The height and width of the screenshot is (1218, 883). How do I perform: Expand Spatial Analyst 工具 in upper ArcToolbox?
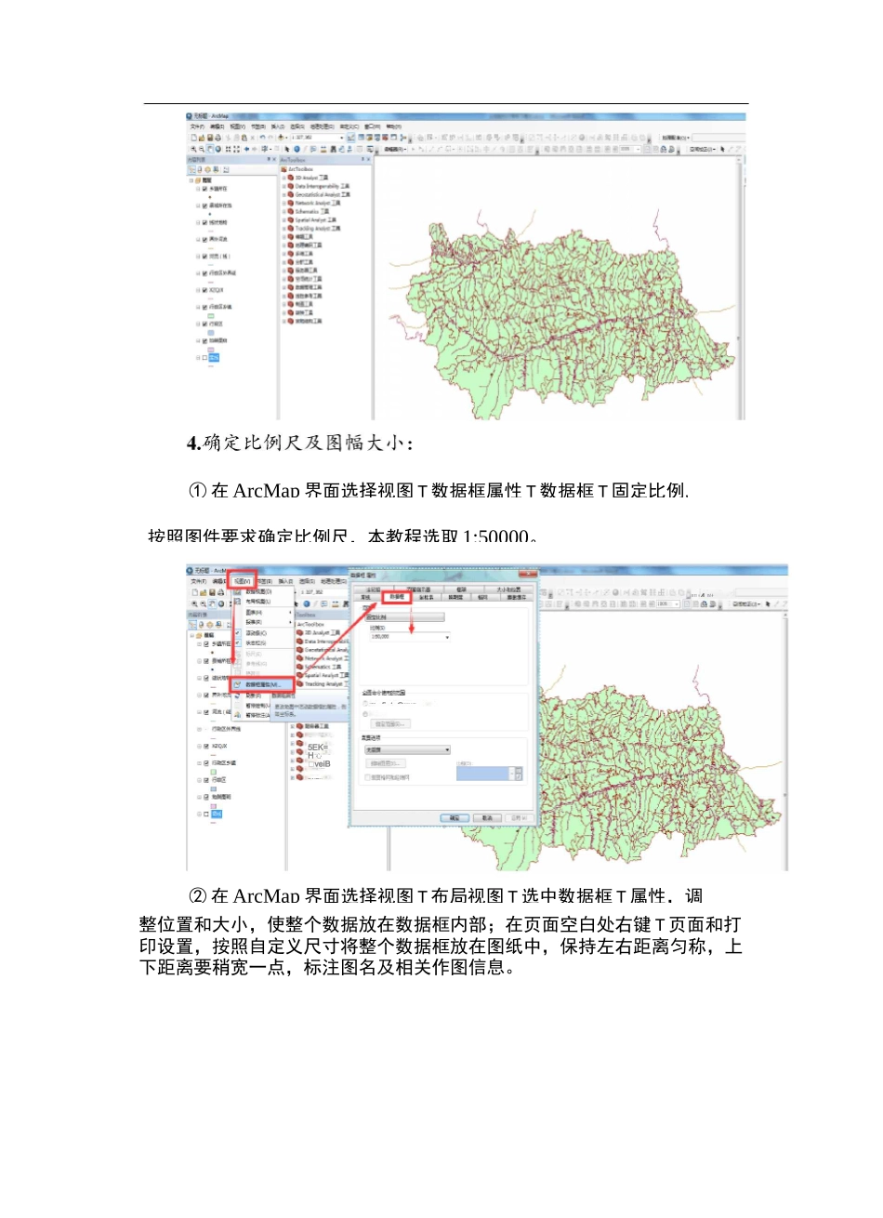click(x=284, y=219)
